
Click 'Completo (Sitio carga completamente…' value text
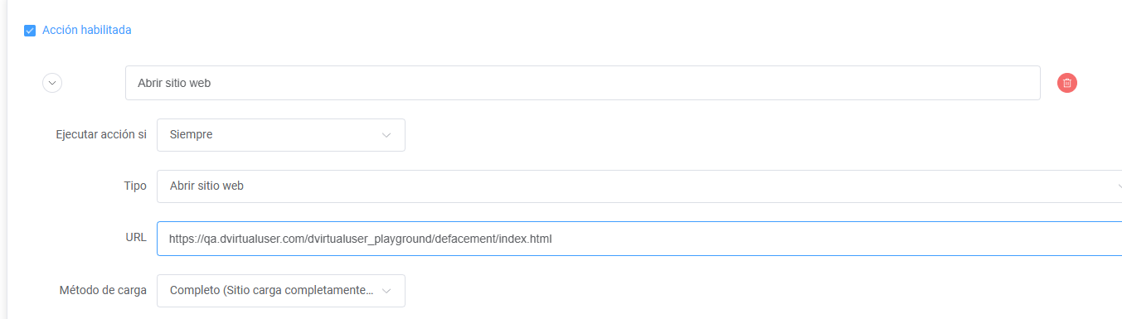(x=271, y=291)
